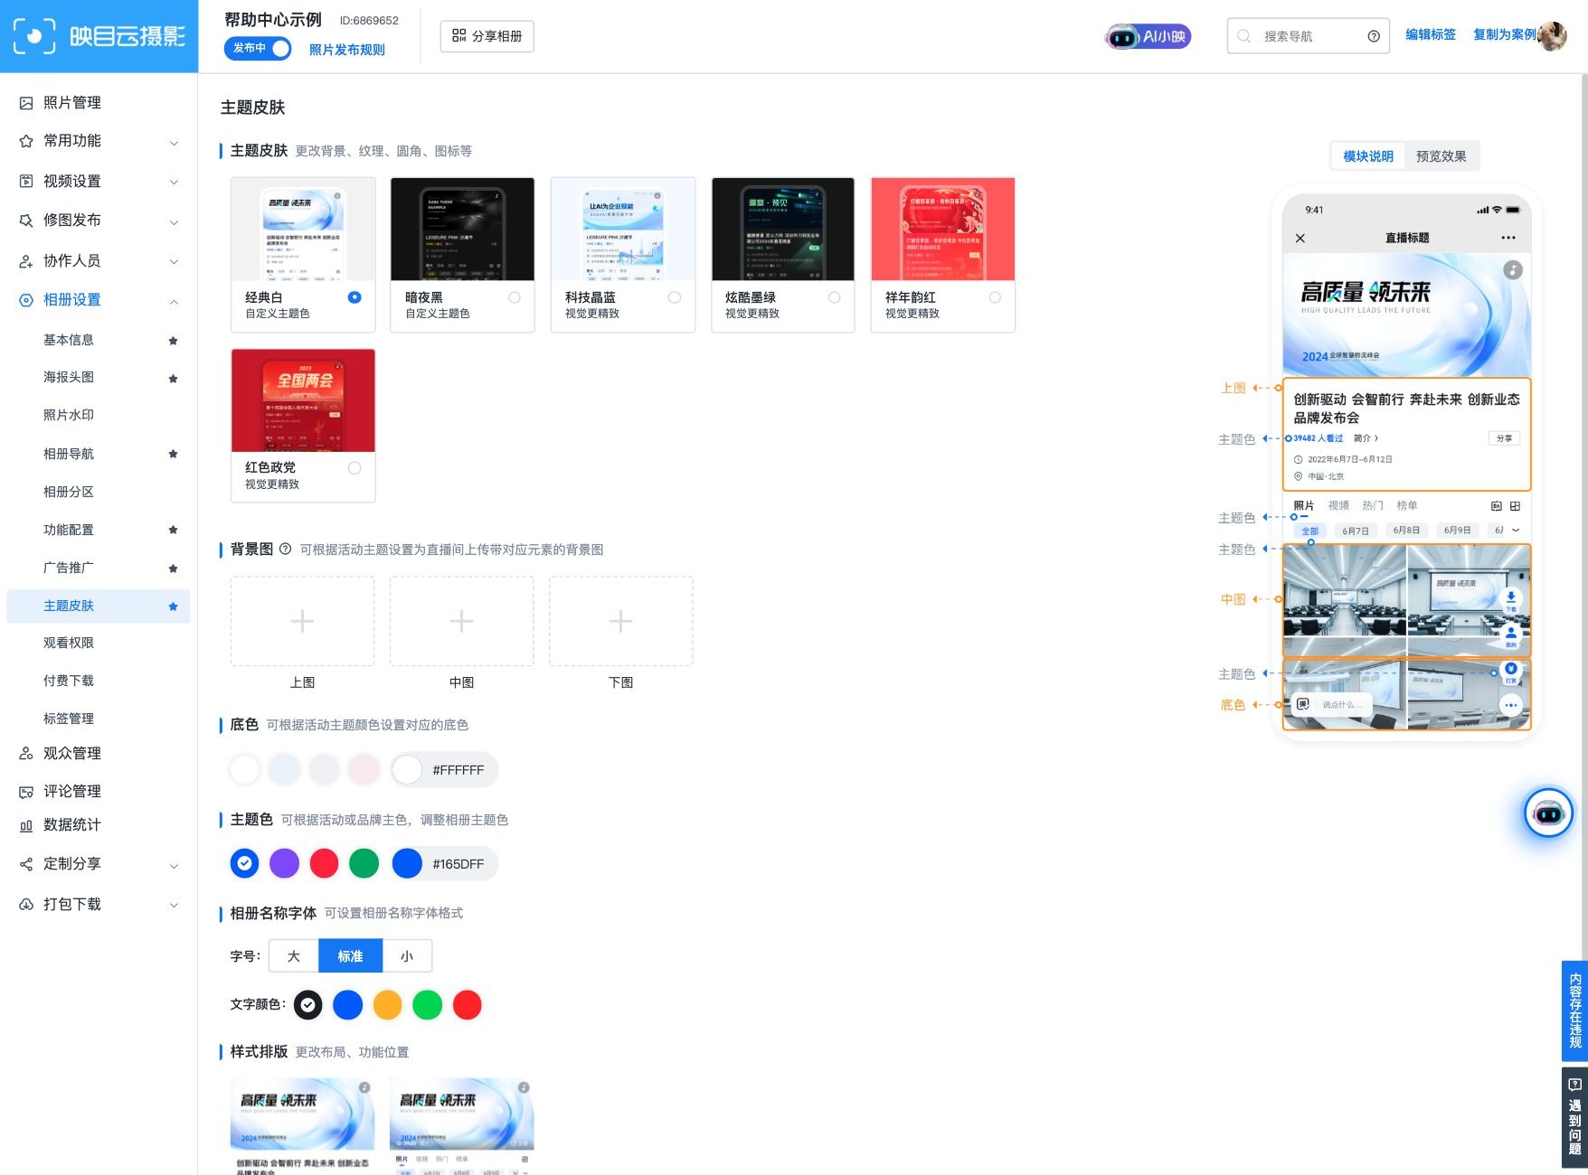The image size is (1588, 1175).
Task: Click the star next to 相册导航
Action: 173,454
